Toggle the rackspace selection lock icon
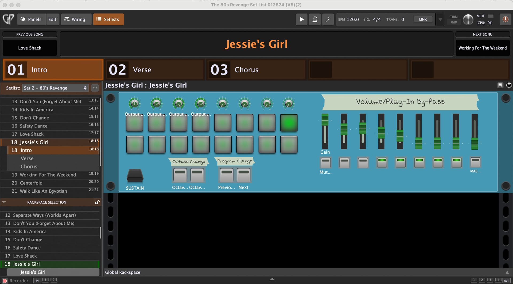 pos(97,202)
